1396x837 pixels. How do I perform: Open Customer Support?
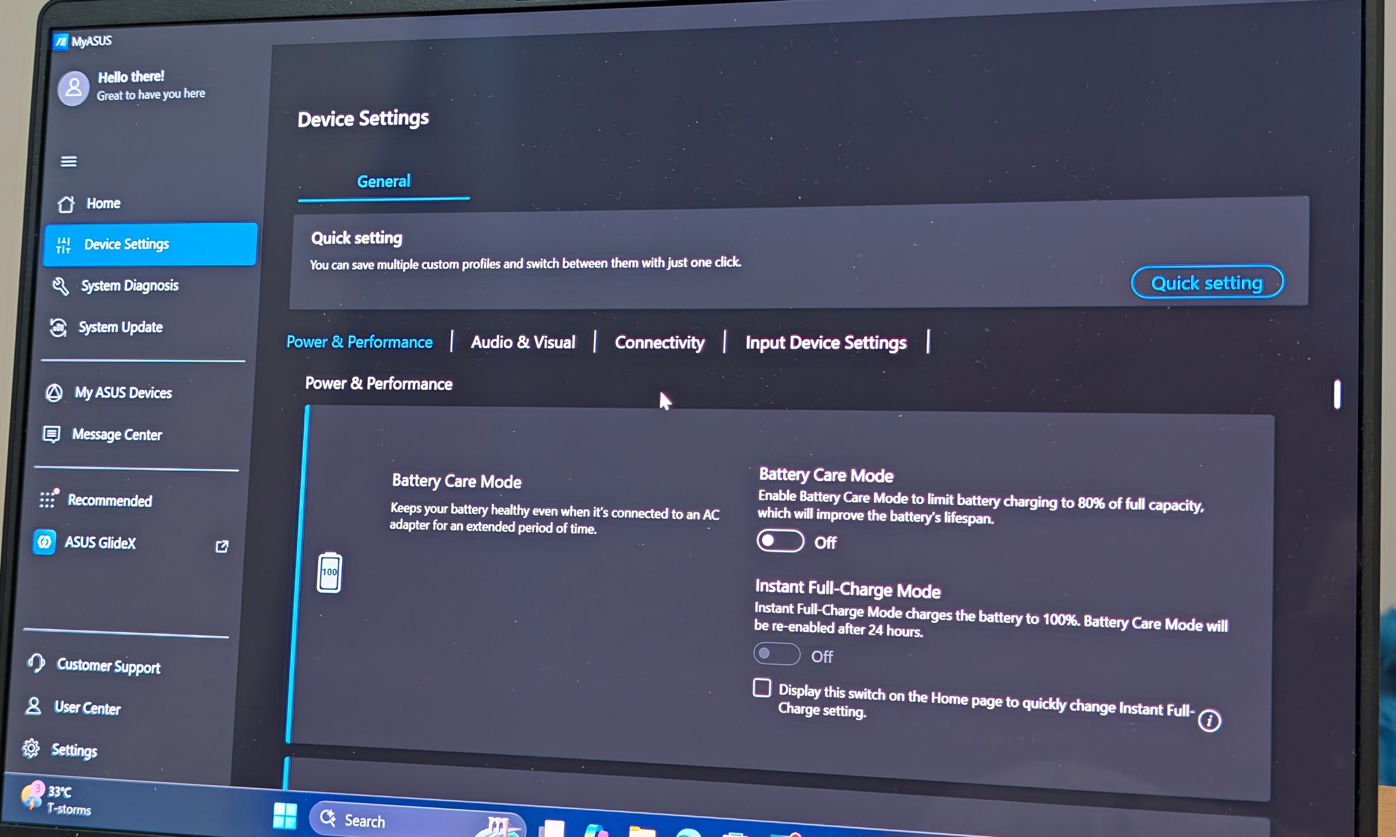pyautogui.click(x=94, y=666)
